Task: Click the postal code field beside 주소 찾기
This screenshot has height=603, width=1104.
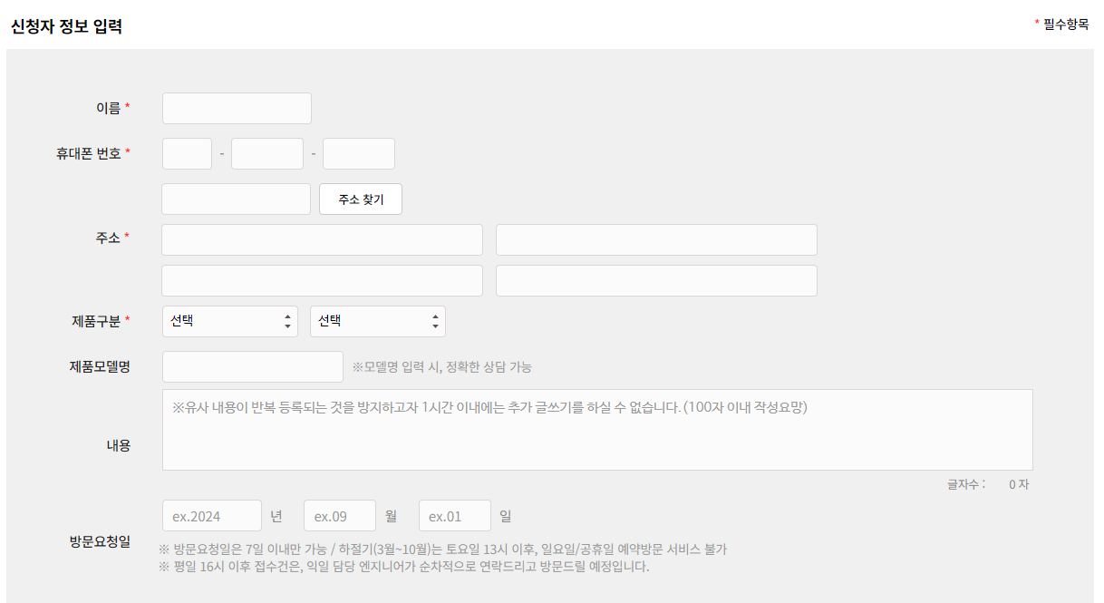Action: pos(236,199)
